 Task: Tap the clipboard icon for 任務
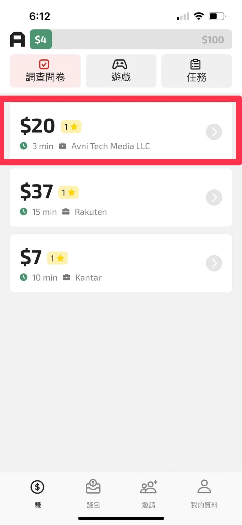point(196,64)
